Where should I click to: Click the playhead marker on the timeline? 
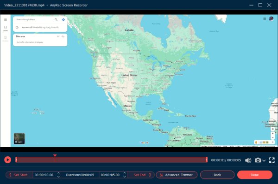pyautogui.click(x=55, y=155)
